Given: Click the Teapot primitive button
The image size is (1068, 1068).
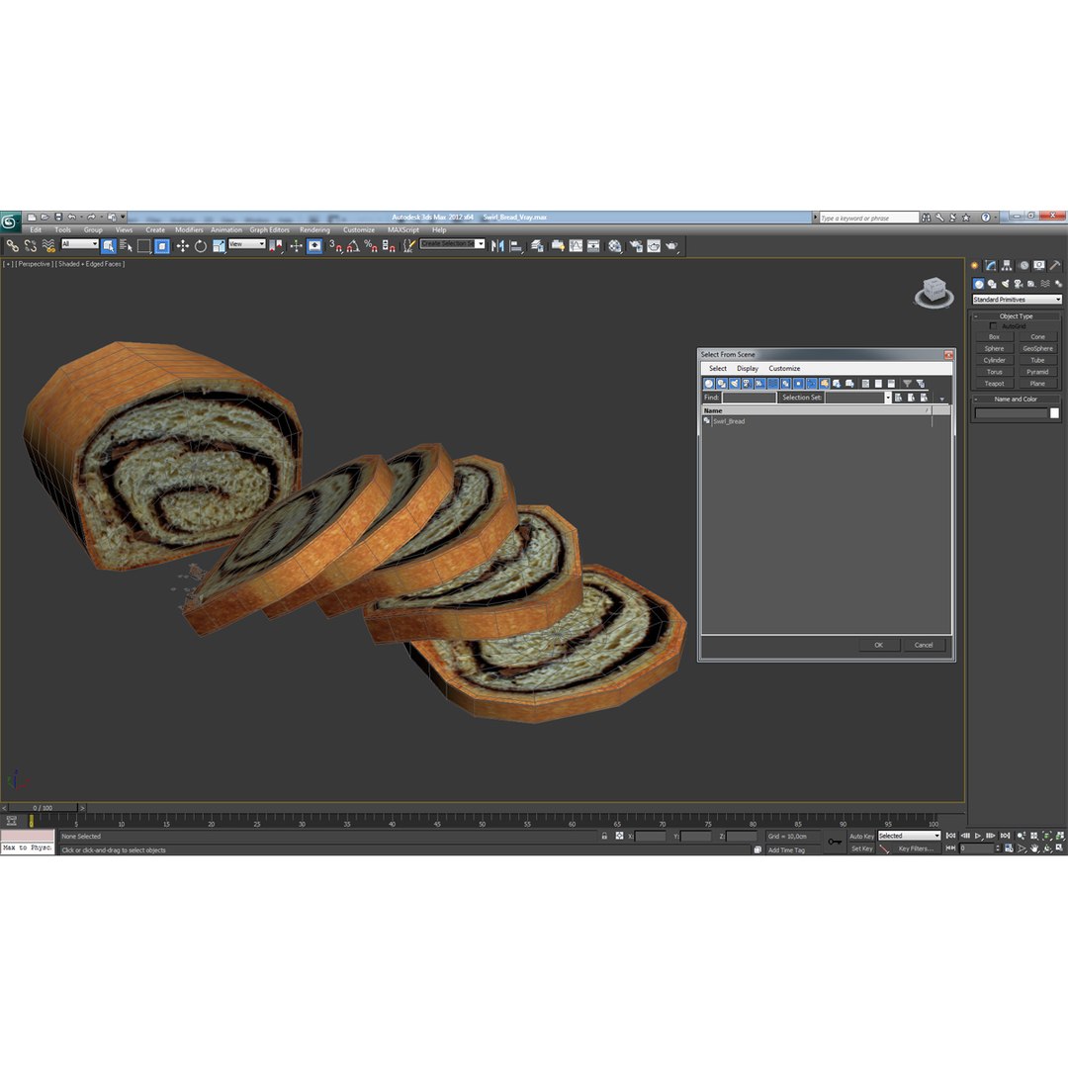Looking at the screenshot, I should click(x=995, y=384).
